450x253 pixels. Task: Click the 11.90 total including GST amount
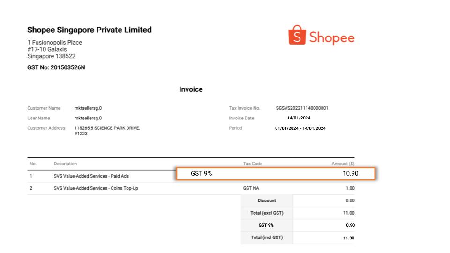348,238
